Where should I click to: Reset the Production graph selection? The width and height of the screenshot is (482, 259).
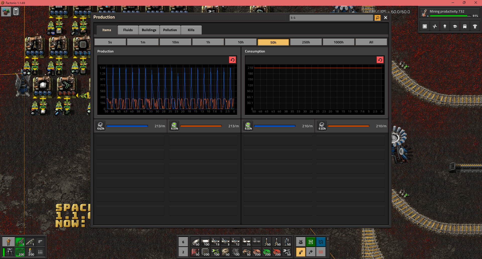(x=232, y=60)
